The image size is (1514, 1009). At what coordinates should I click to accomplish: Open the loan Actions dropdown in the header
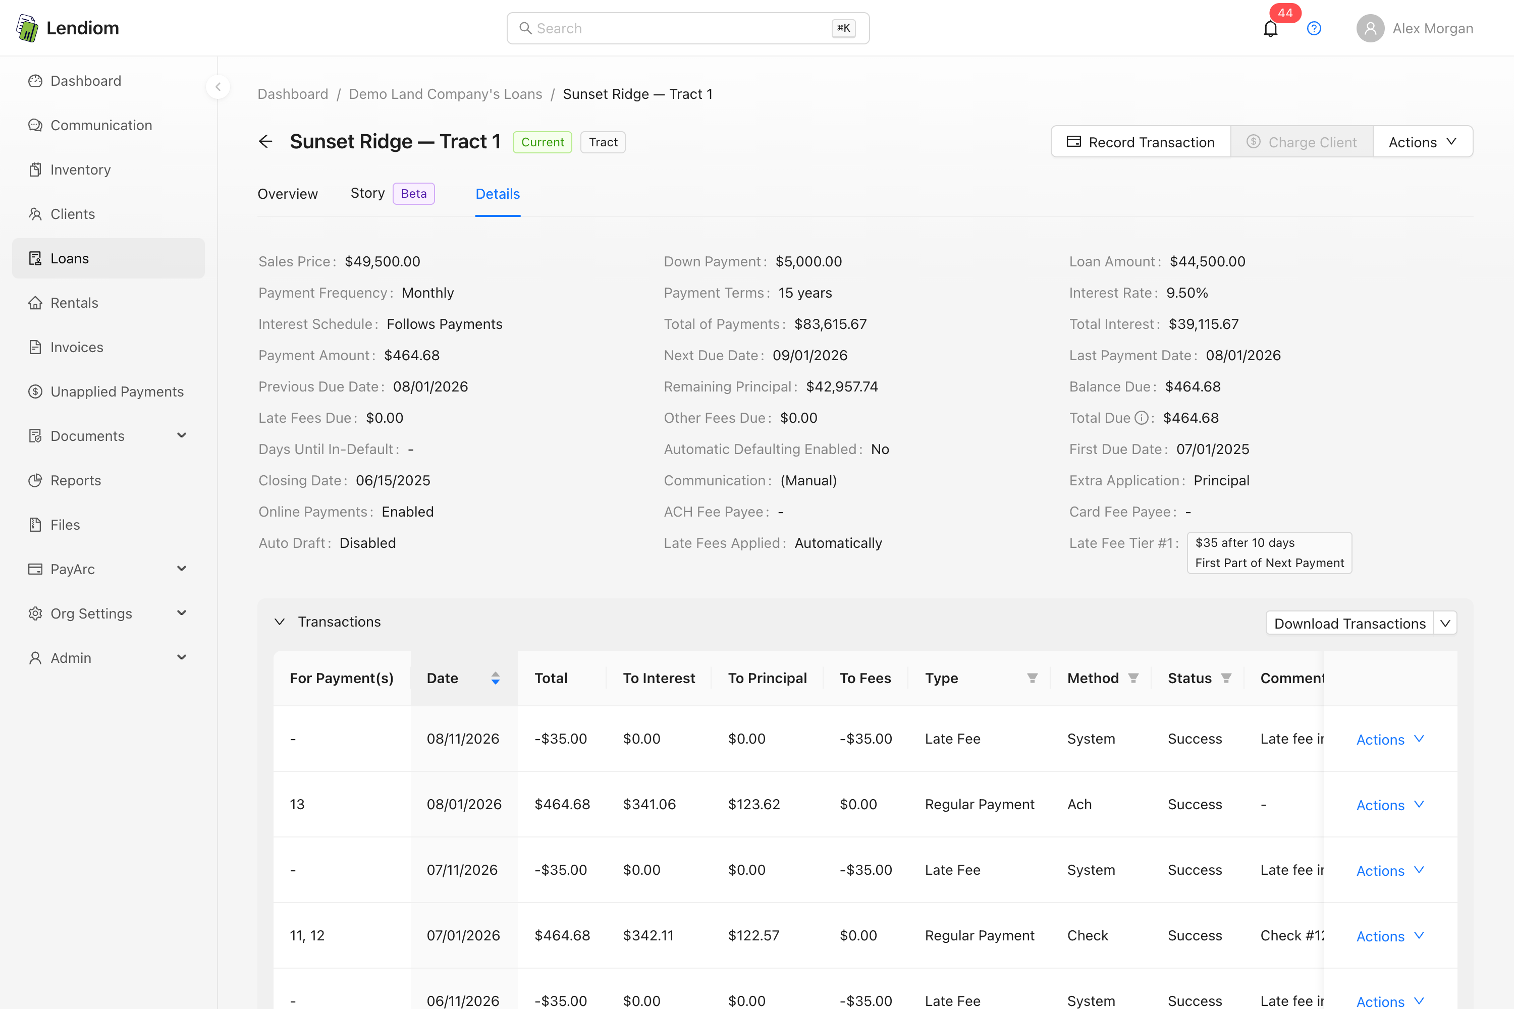point(1423,142)
